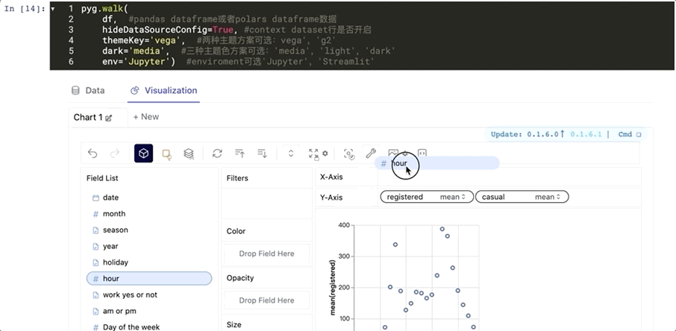676x331 pixels.
Task: Click the casual pill in Y-Axis
Action: pos(522,197)
